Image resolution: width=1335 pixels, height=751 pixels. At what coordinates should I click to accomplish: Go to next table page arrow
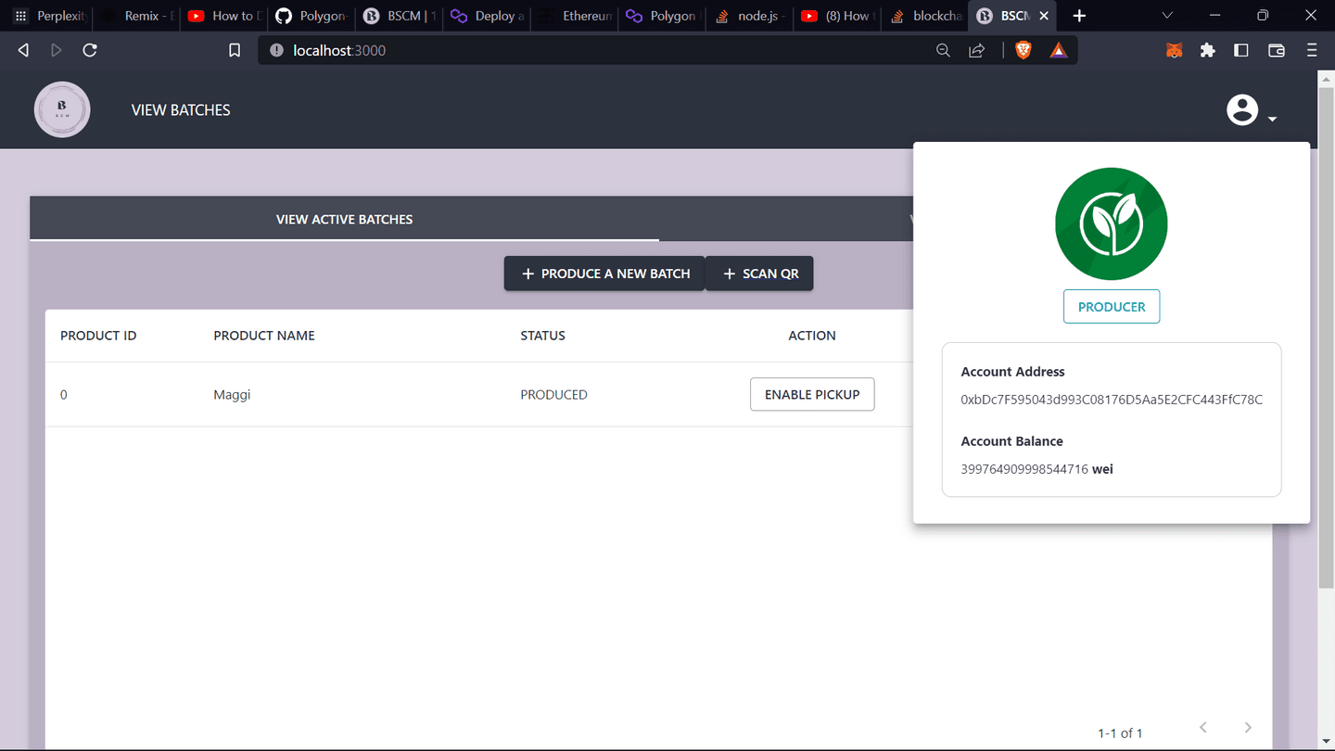1248,727
